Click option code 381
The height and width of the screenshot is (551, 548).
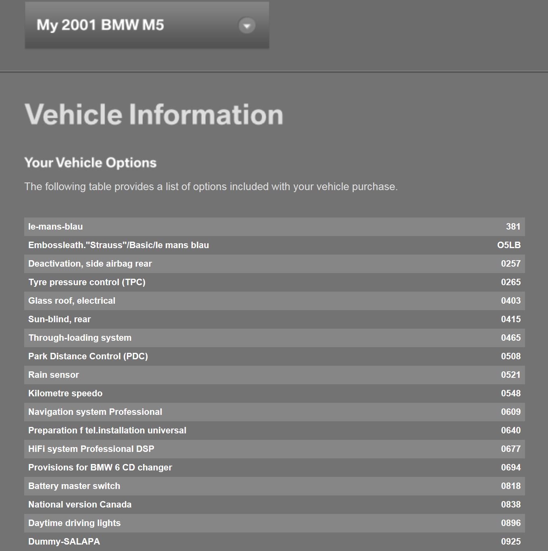tap(513, 227)
